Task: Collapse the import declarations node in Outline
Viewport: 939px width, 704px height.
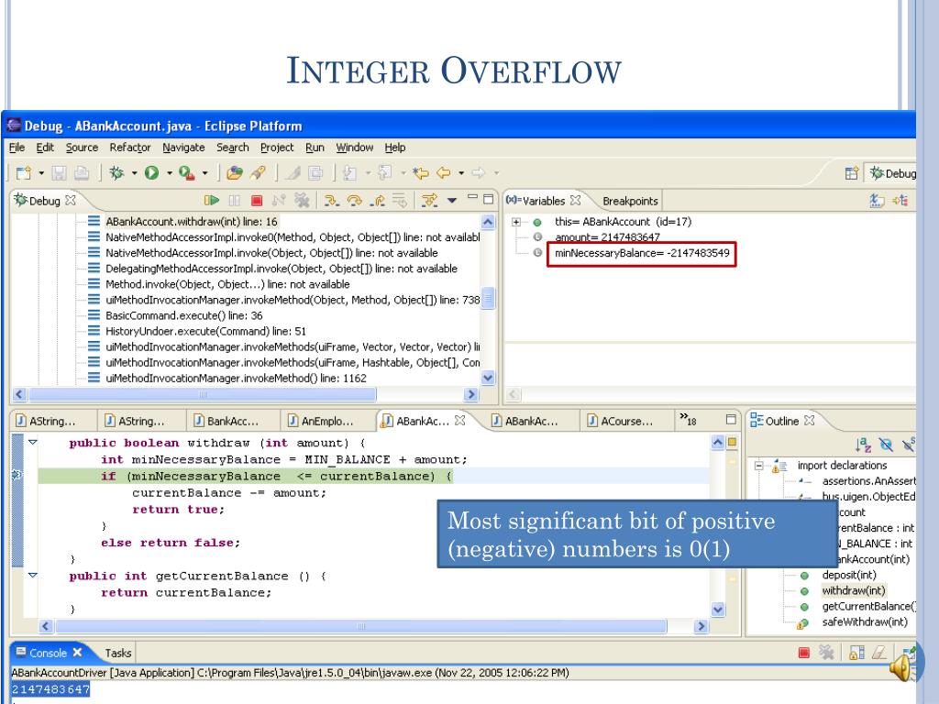Action: 760,465
